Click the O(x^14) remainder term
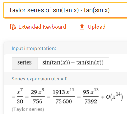127x114 pixels. pyautogui.click(x=114, y=97)
